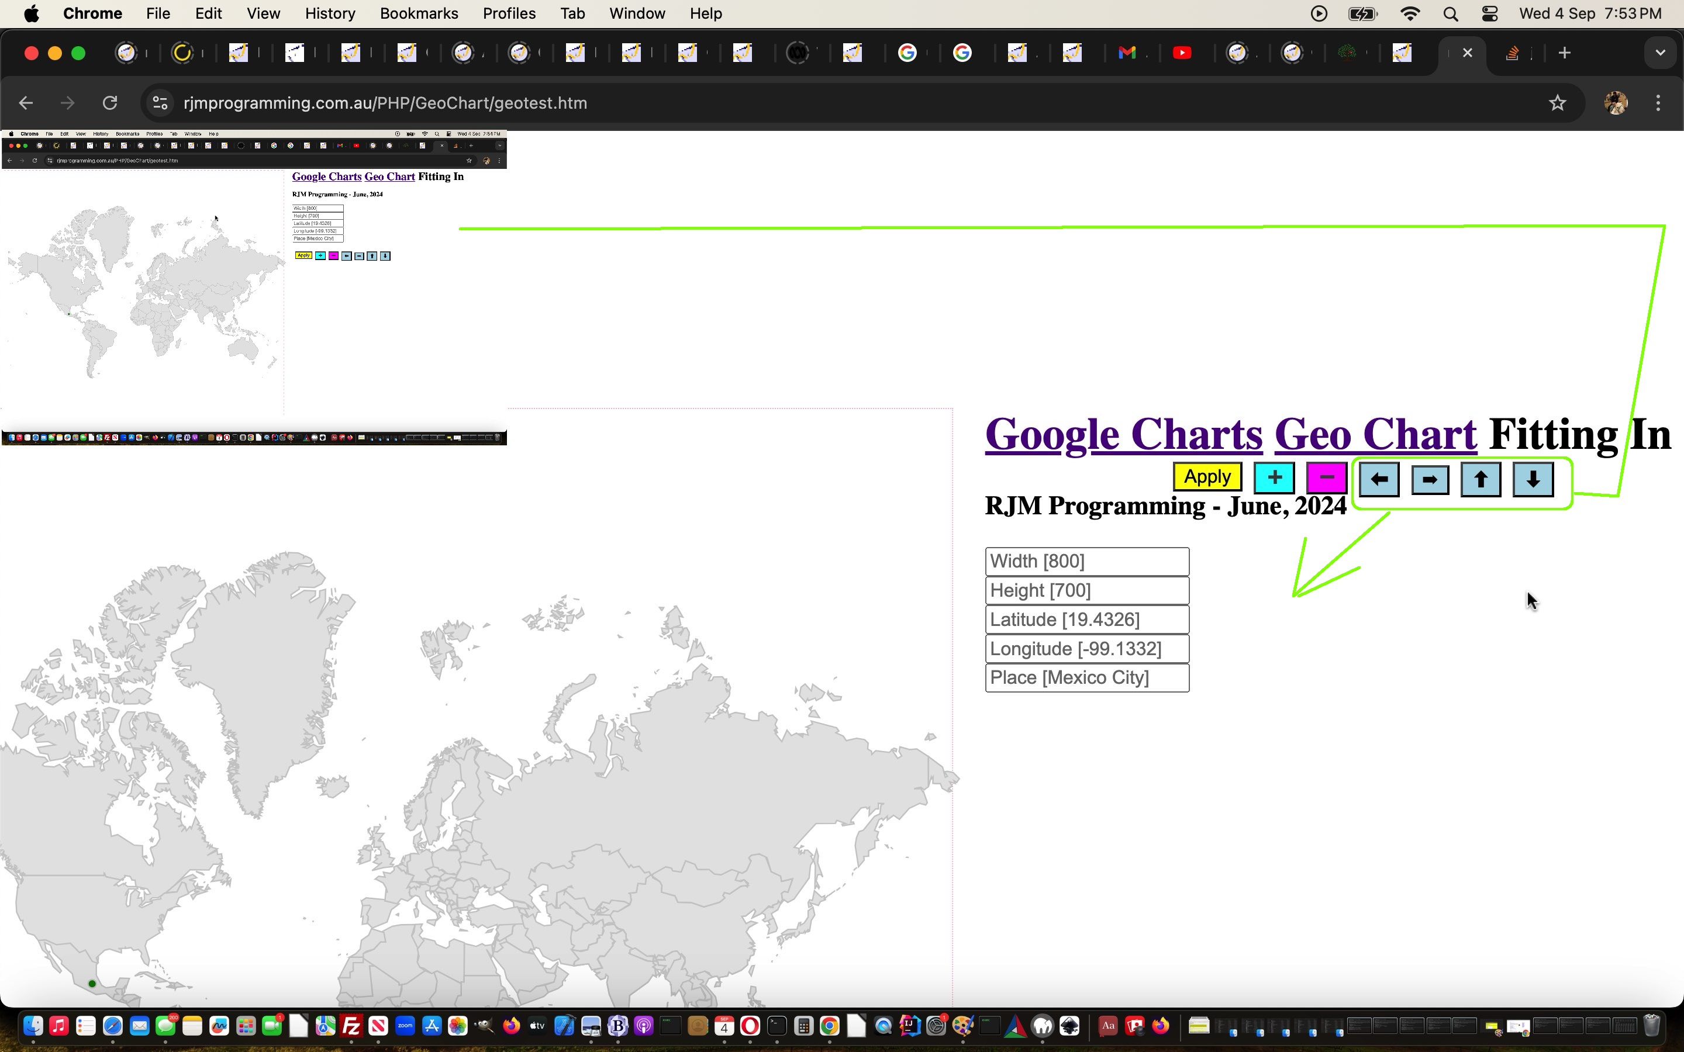This screenshot has width=1684, height=1052.
Task: Bookmark this page with star icon
Action: (x=1557, y=103)
